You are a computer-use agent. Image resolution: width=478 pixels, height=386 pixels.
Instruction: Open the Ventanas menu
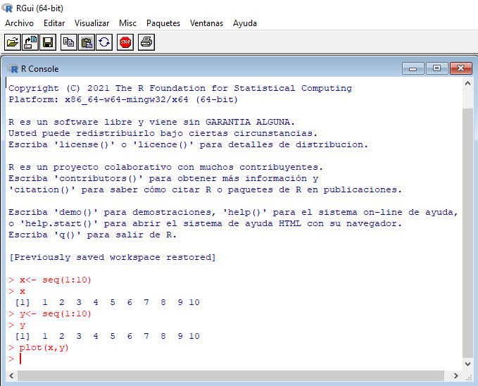pyautogui.click(x=206, y=23)
